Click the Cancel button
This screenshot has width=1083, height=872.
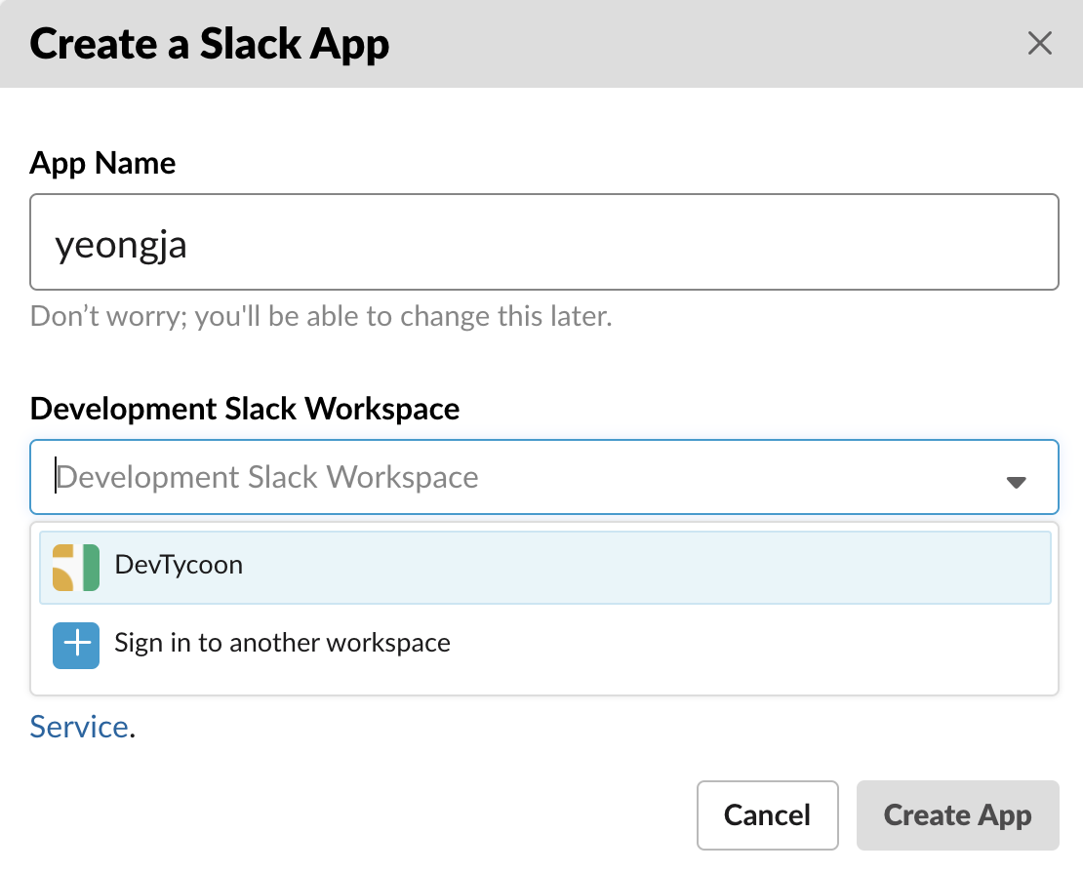767,815
